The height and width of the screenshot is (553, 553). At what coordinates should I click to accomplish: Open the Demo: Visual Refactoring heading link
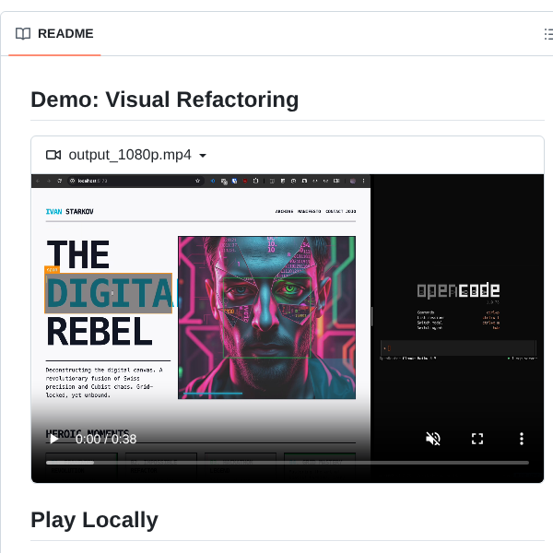point(165,100)
